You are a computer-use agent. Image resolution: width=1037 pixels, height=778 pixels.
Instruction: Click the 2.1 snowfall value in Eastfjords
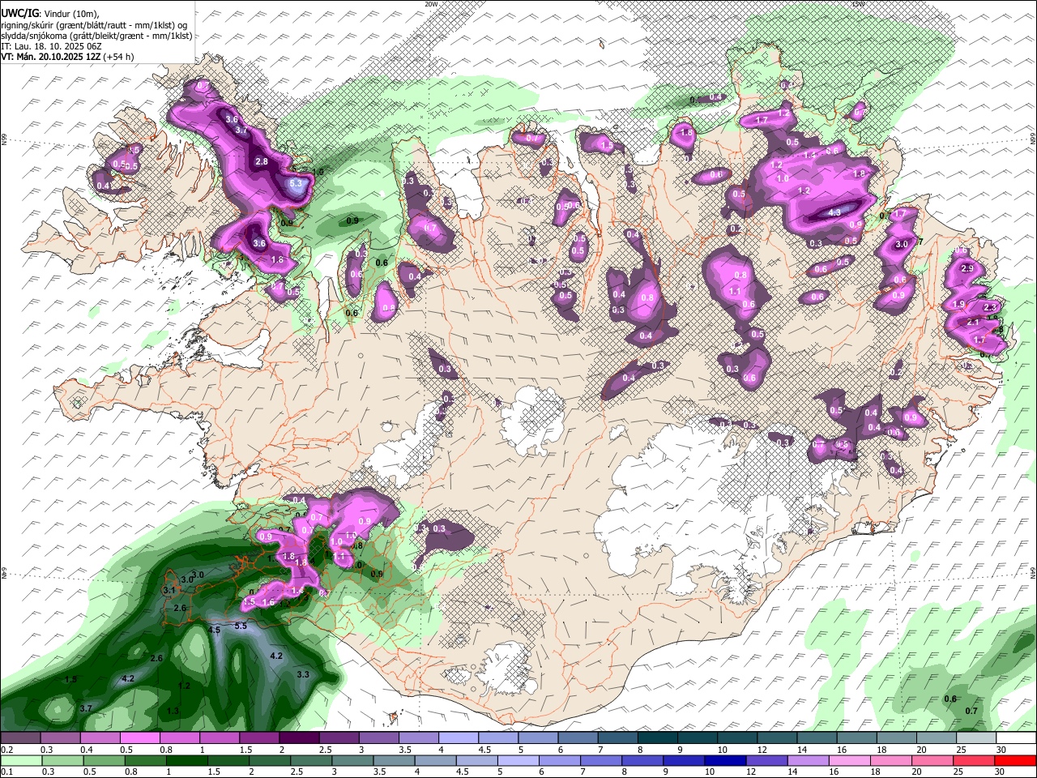(974, 322)
